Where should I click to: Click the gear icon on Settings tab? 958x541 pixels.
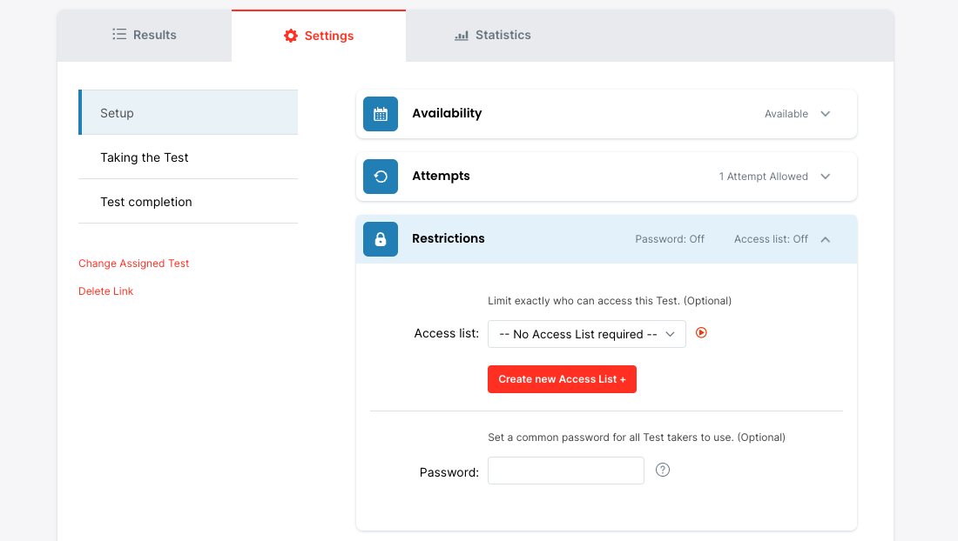coord(291,36)
